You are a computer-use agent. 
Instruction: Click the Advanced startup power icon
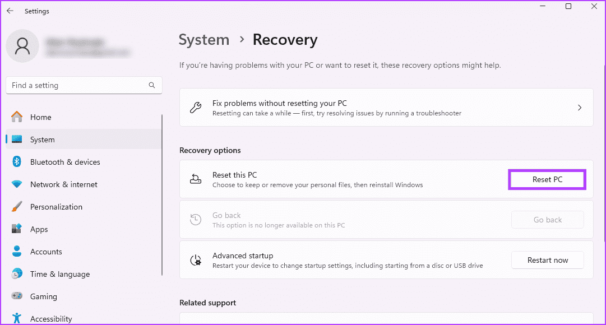[x=196, y=259]
